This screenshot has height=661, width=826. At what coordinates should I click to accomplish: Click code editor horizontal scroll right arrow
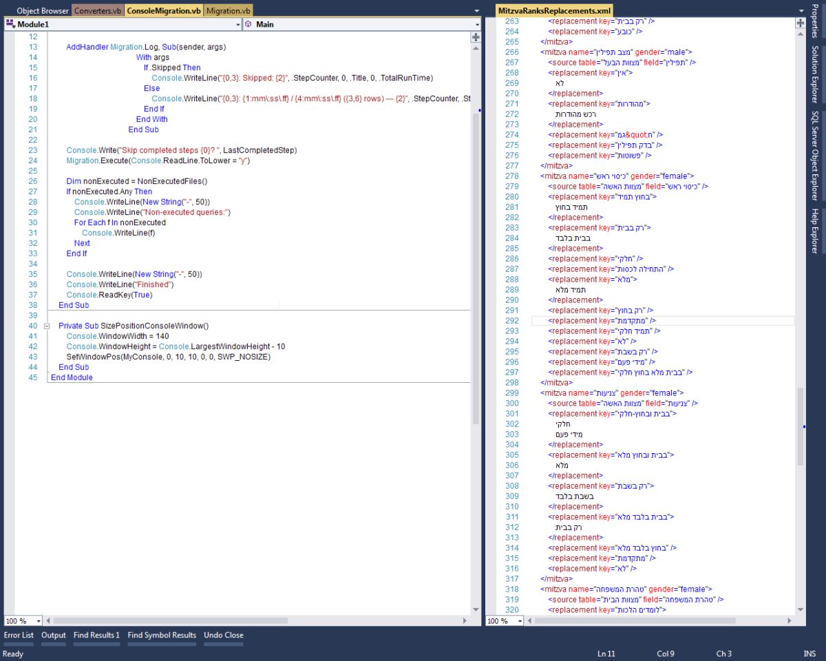click(x=465, y=620)
